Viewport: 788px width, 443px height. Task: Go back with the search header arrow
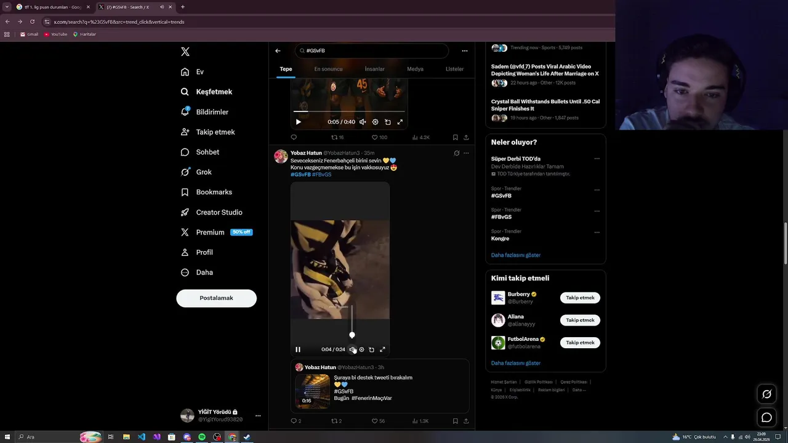click(x=278, y=50)
